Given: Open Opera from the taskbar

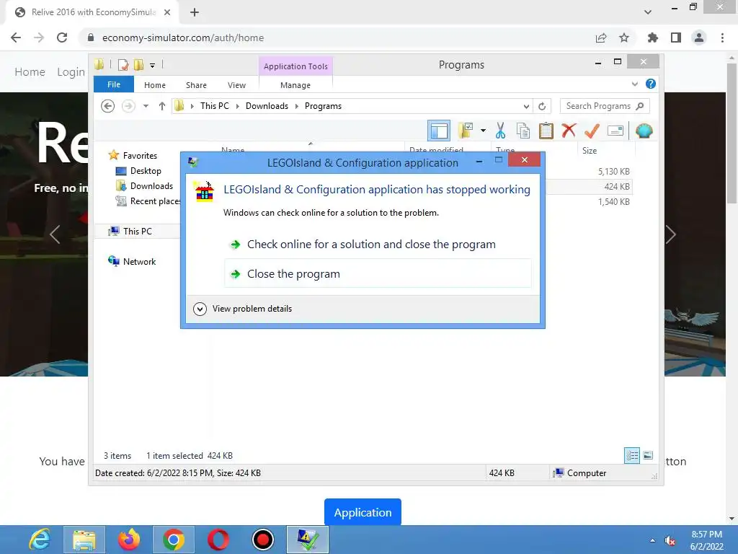Looking at the screenshot, I should click(x=218, y=540).
